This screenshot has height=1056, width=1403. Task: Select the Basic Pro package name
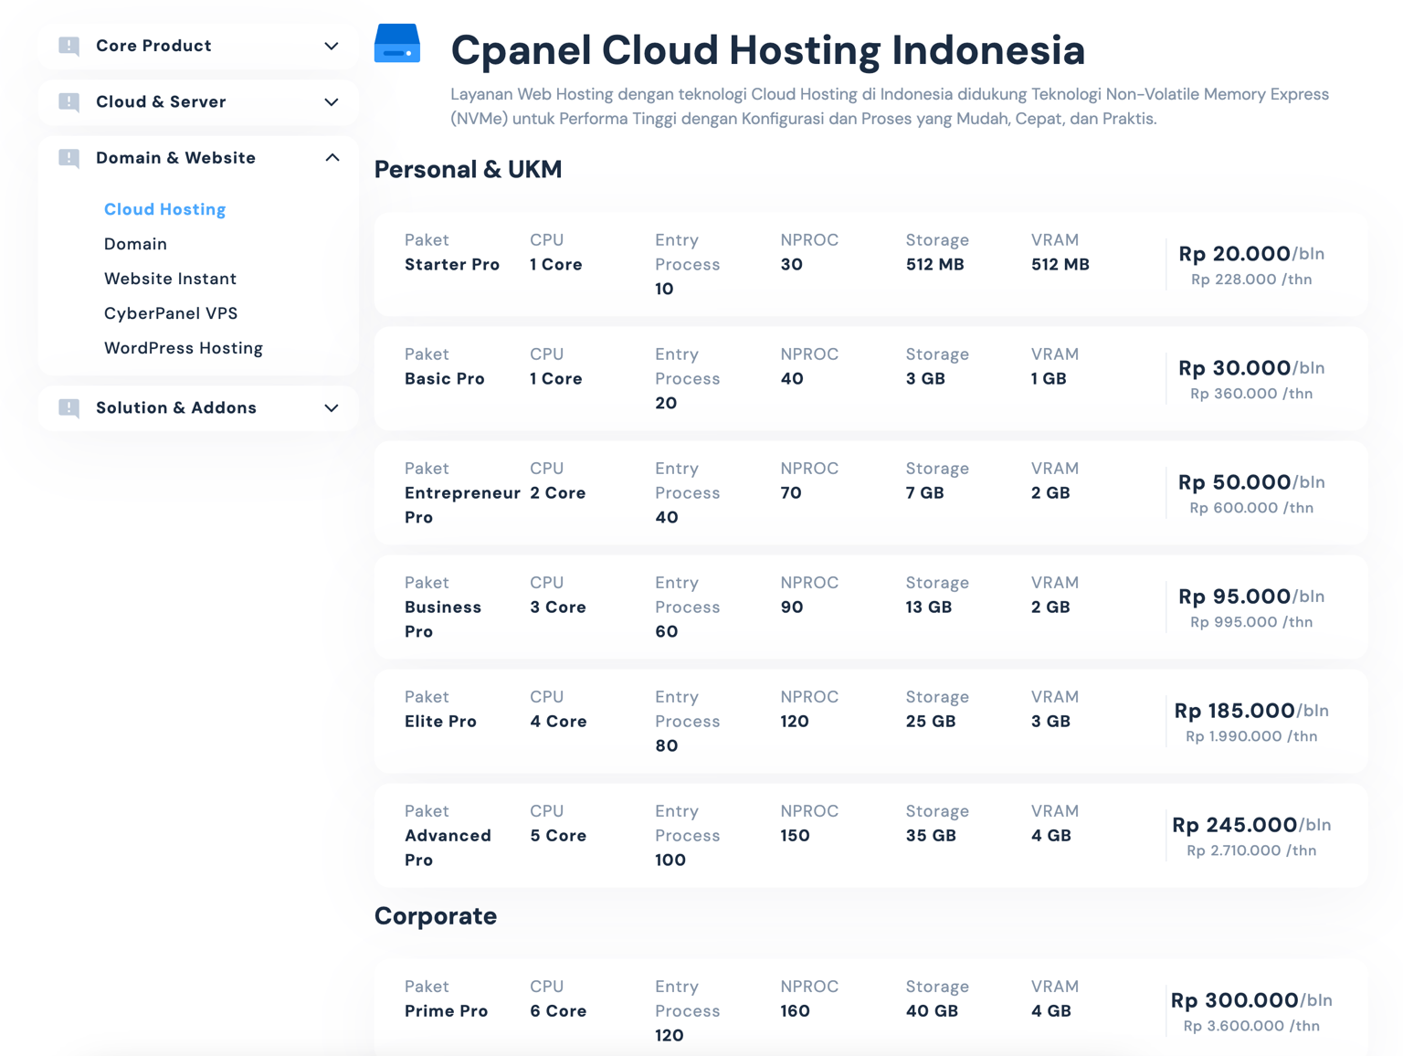click(x=445, y=379)
